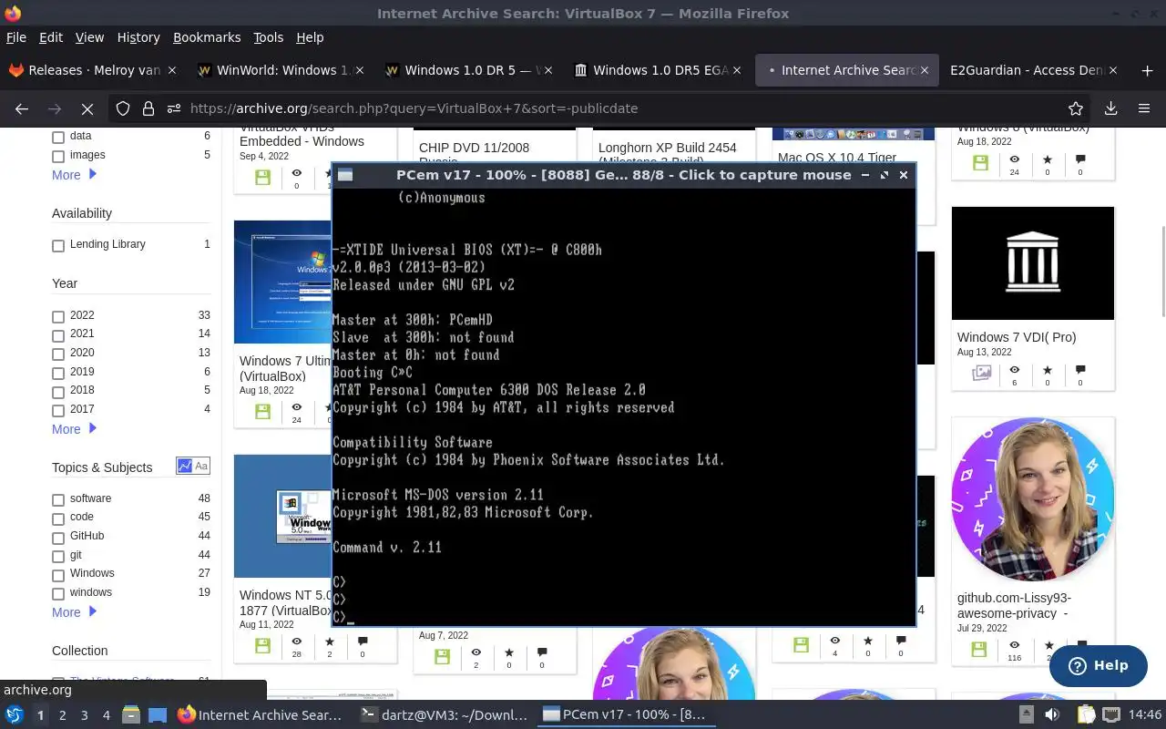1166x729 pixels.
Task: Open Windows 7 VDI( Pro) item link
Action: pyautogui.click(x=1016, y=337)
